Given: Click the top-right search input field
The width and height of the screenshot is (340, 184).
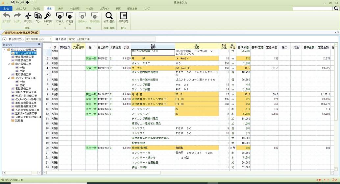Looking at the screenshot, I should click(x=313, y=9).
